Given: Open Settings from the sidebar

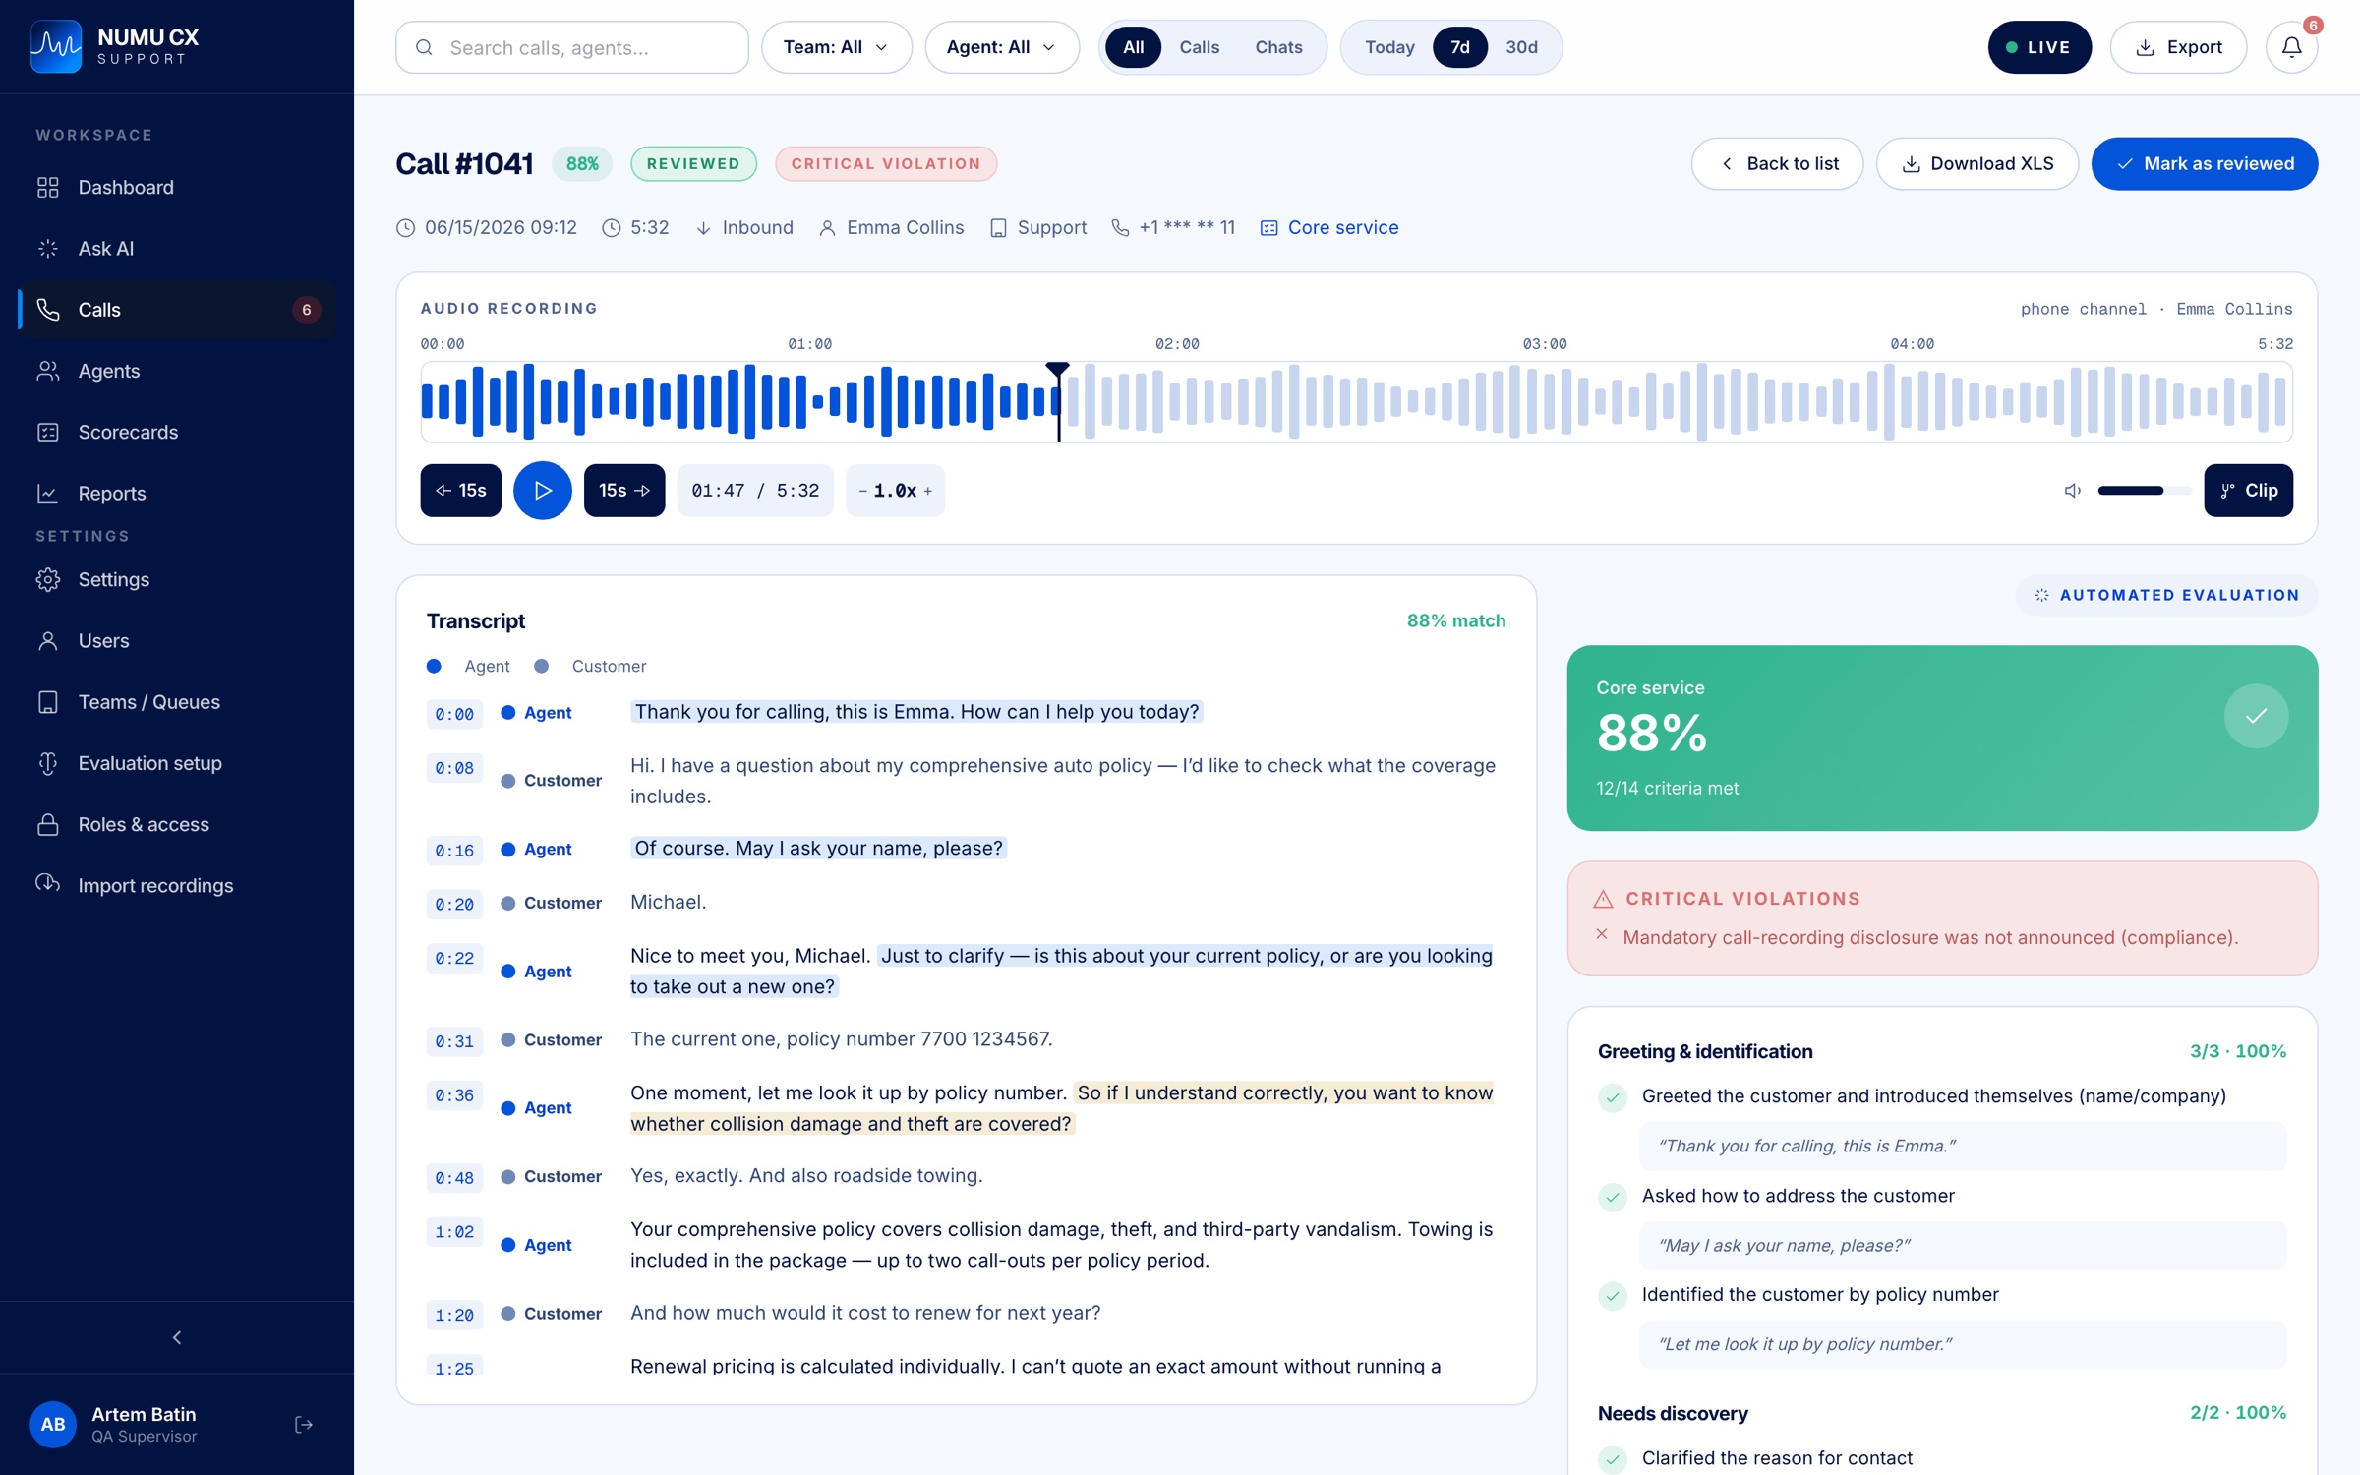Looking at the screenshot, I should (177, 579).
